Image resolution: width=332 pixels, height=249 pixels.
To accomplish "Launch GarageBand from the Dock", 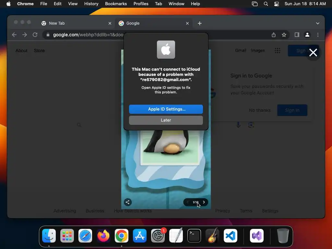I will (212, 236).
